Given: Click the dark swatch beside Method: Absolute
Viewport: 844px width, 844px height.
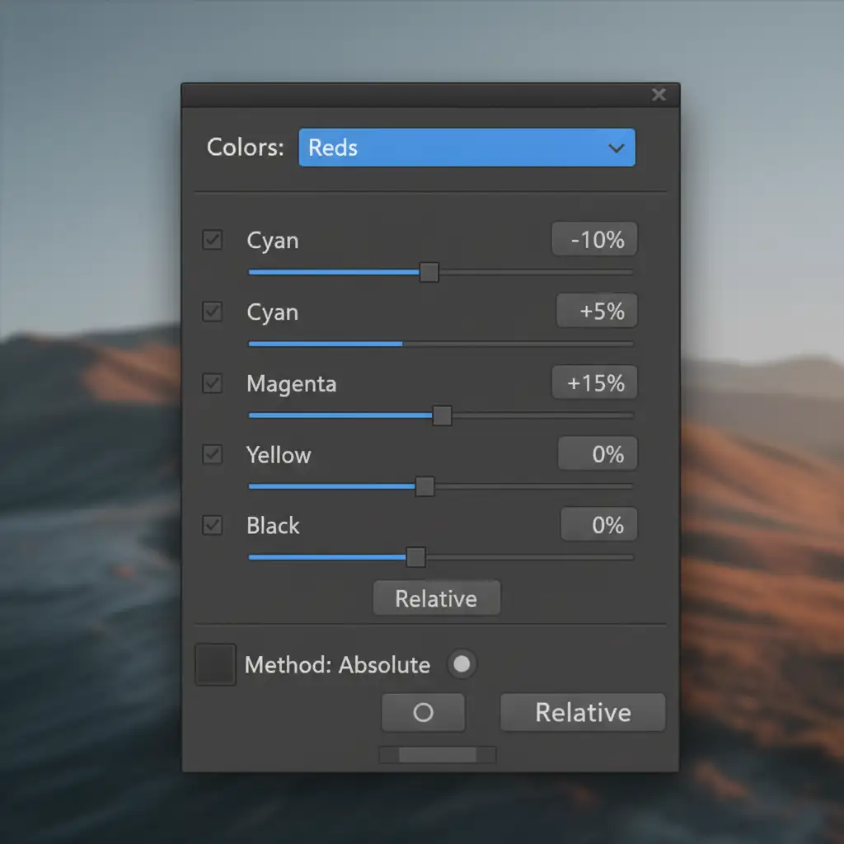Looking at the screenshot, I should (216, 664).
